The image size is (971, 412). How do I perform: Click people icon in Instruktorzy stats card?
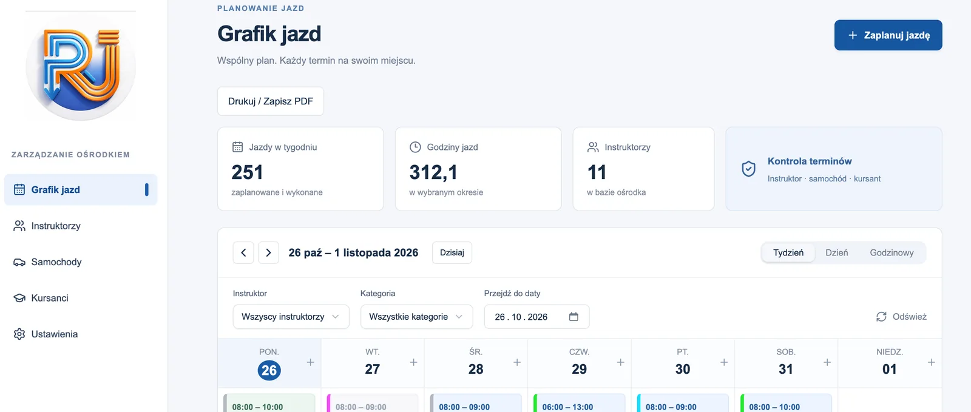click(593, 147)
